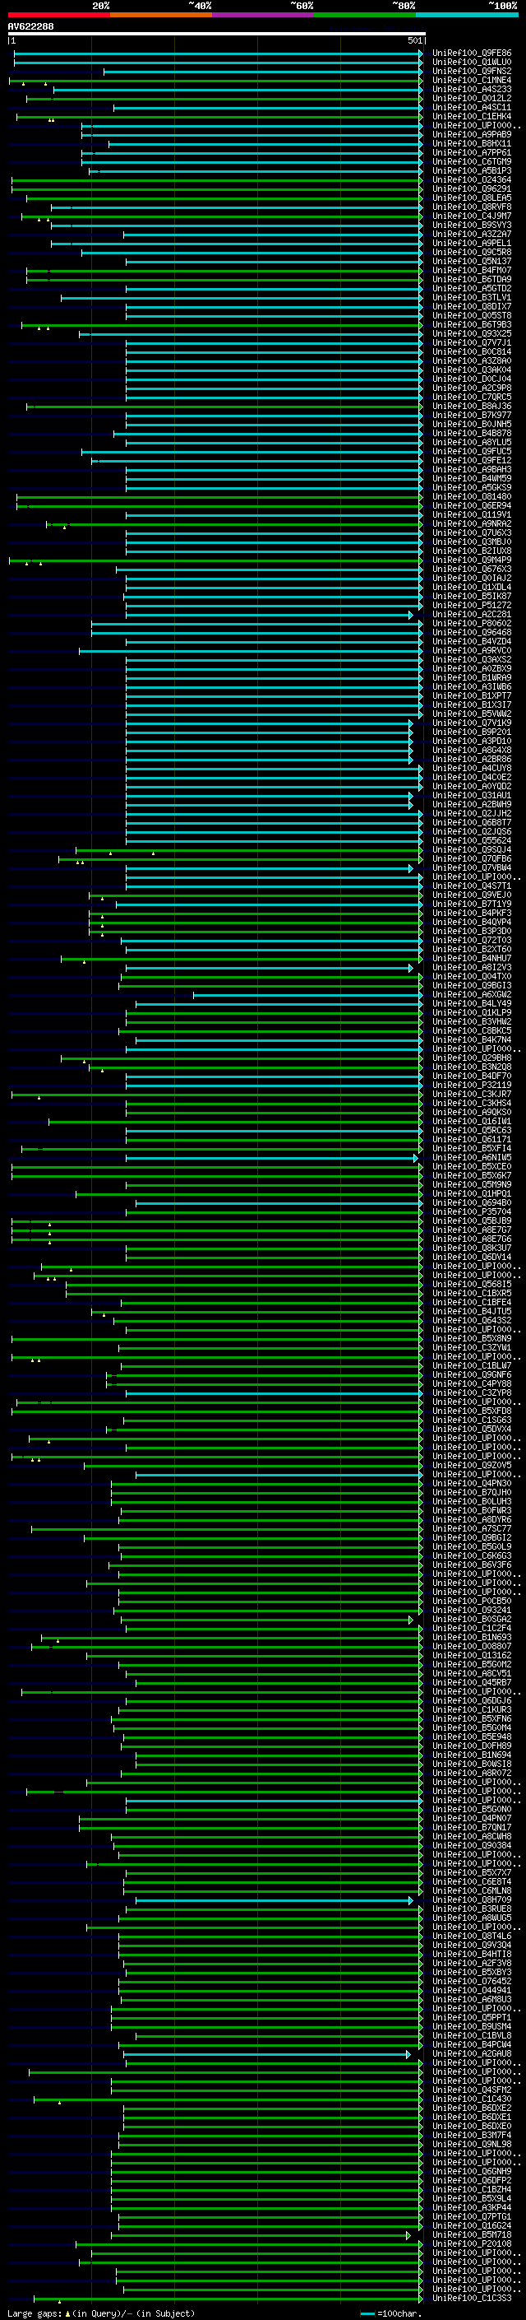The image size is (526, 2320).
Task: Click the UniRef100_P51272 hit name
Action: 472,605
